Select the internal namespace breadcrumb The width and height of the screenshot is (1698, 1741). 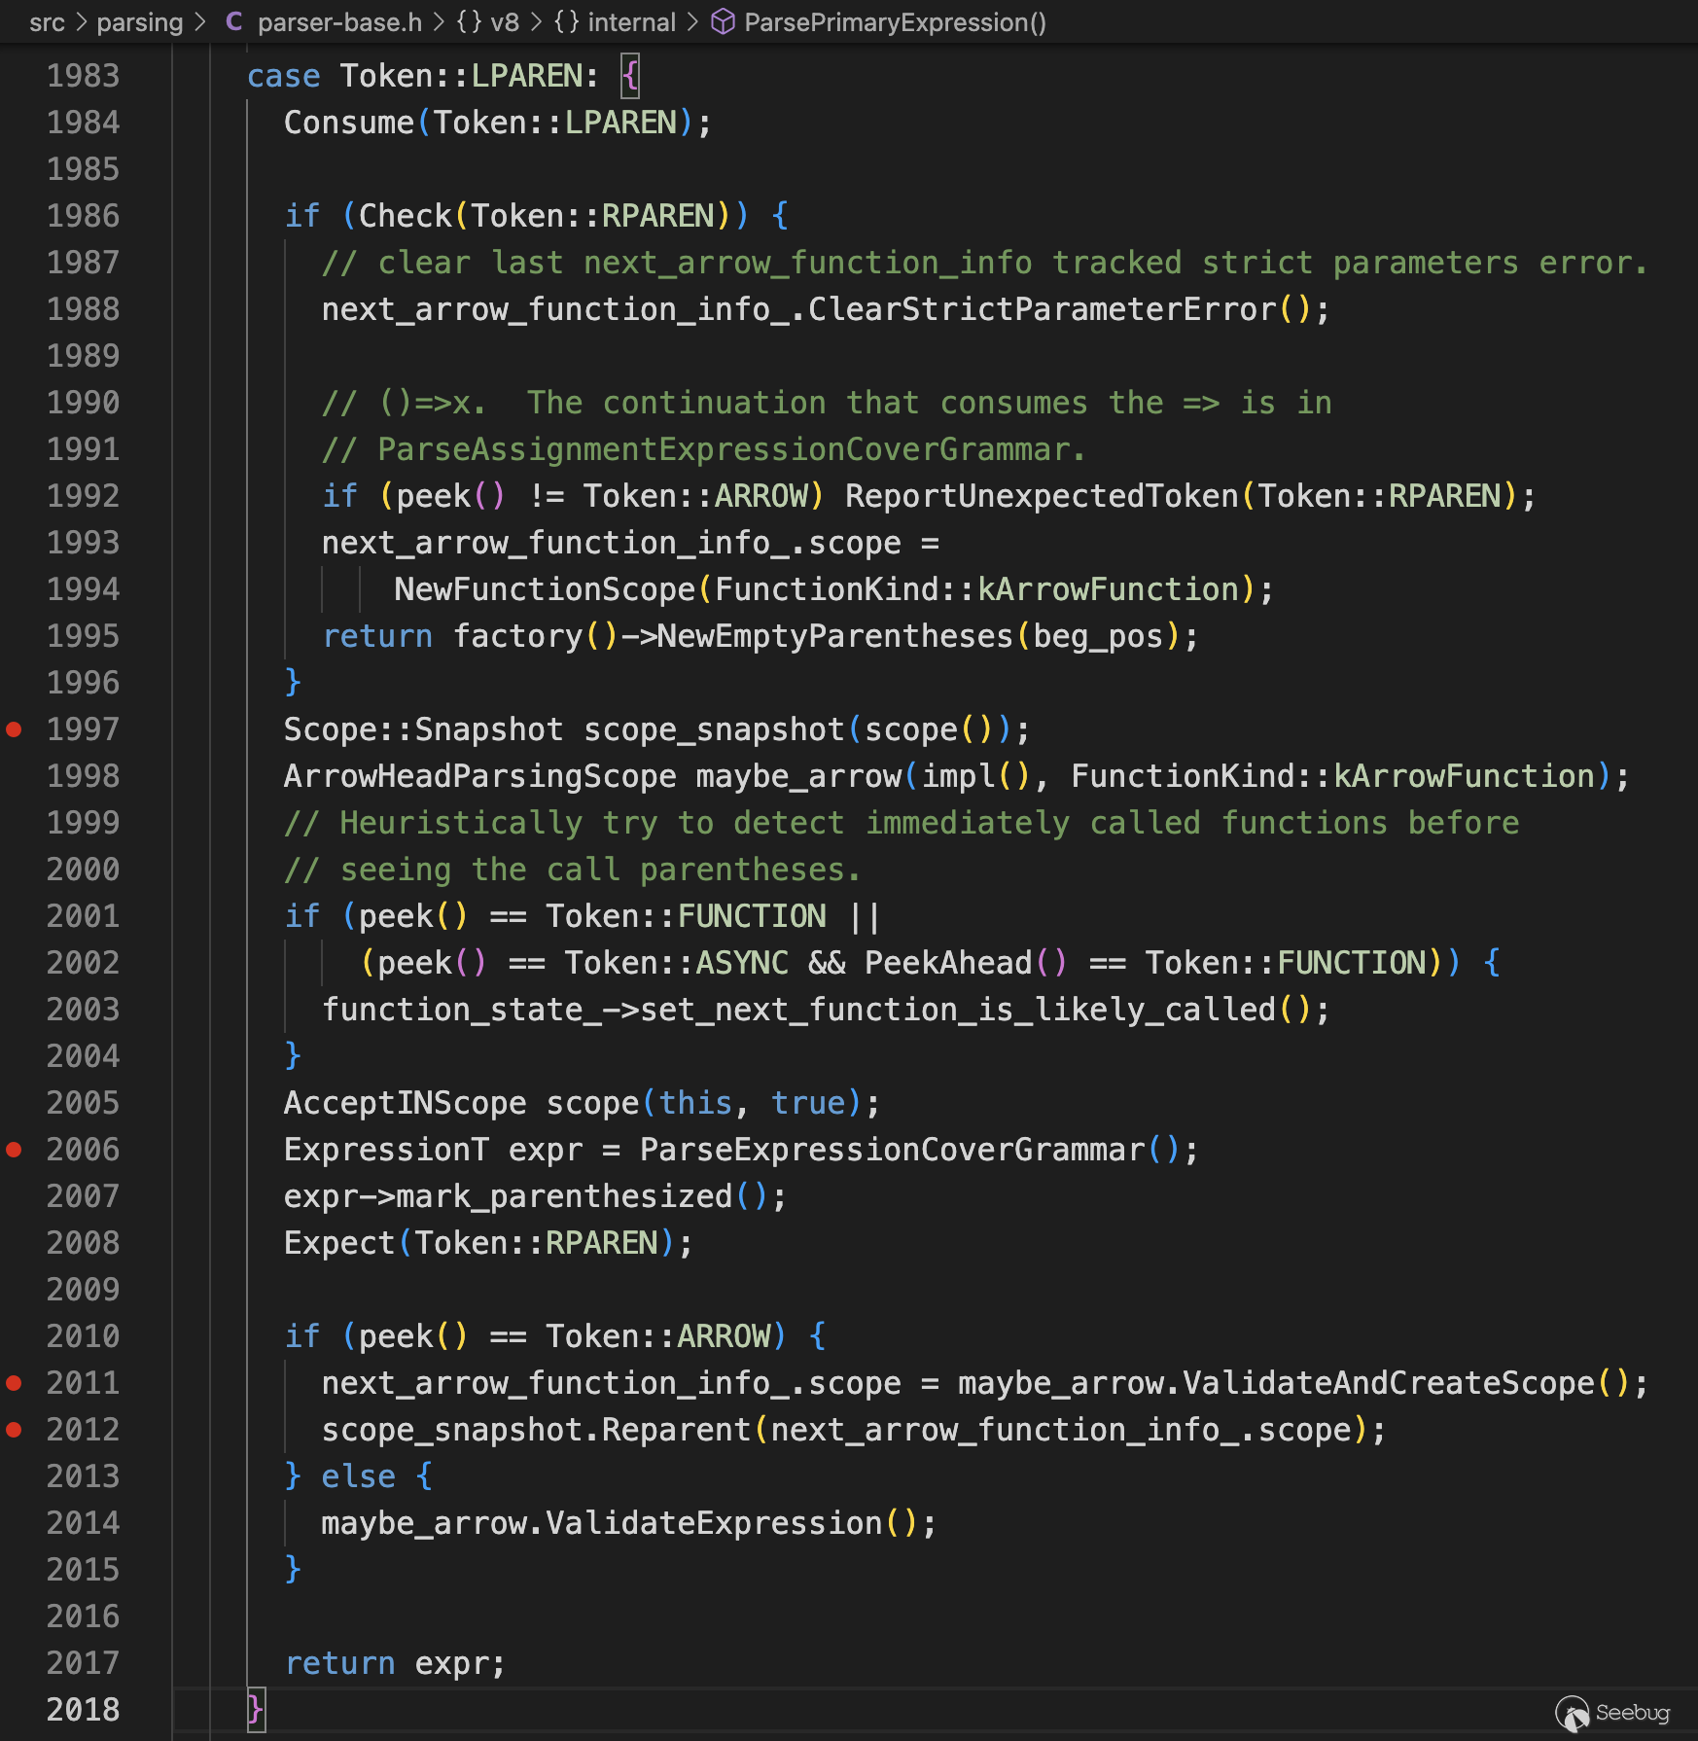[x=631, y=21]
